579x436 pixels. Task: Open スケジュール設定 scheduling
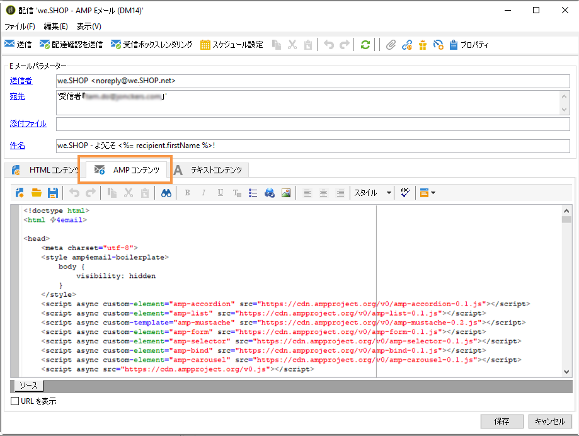pyautogui.click(x=231, y=45)
